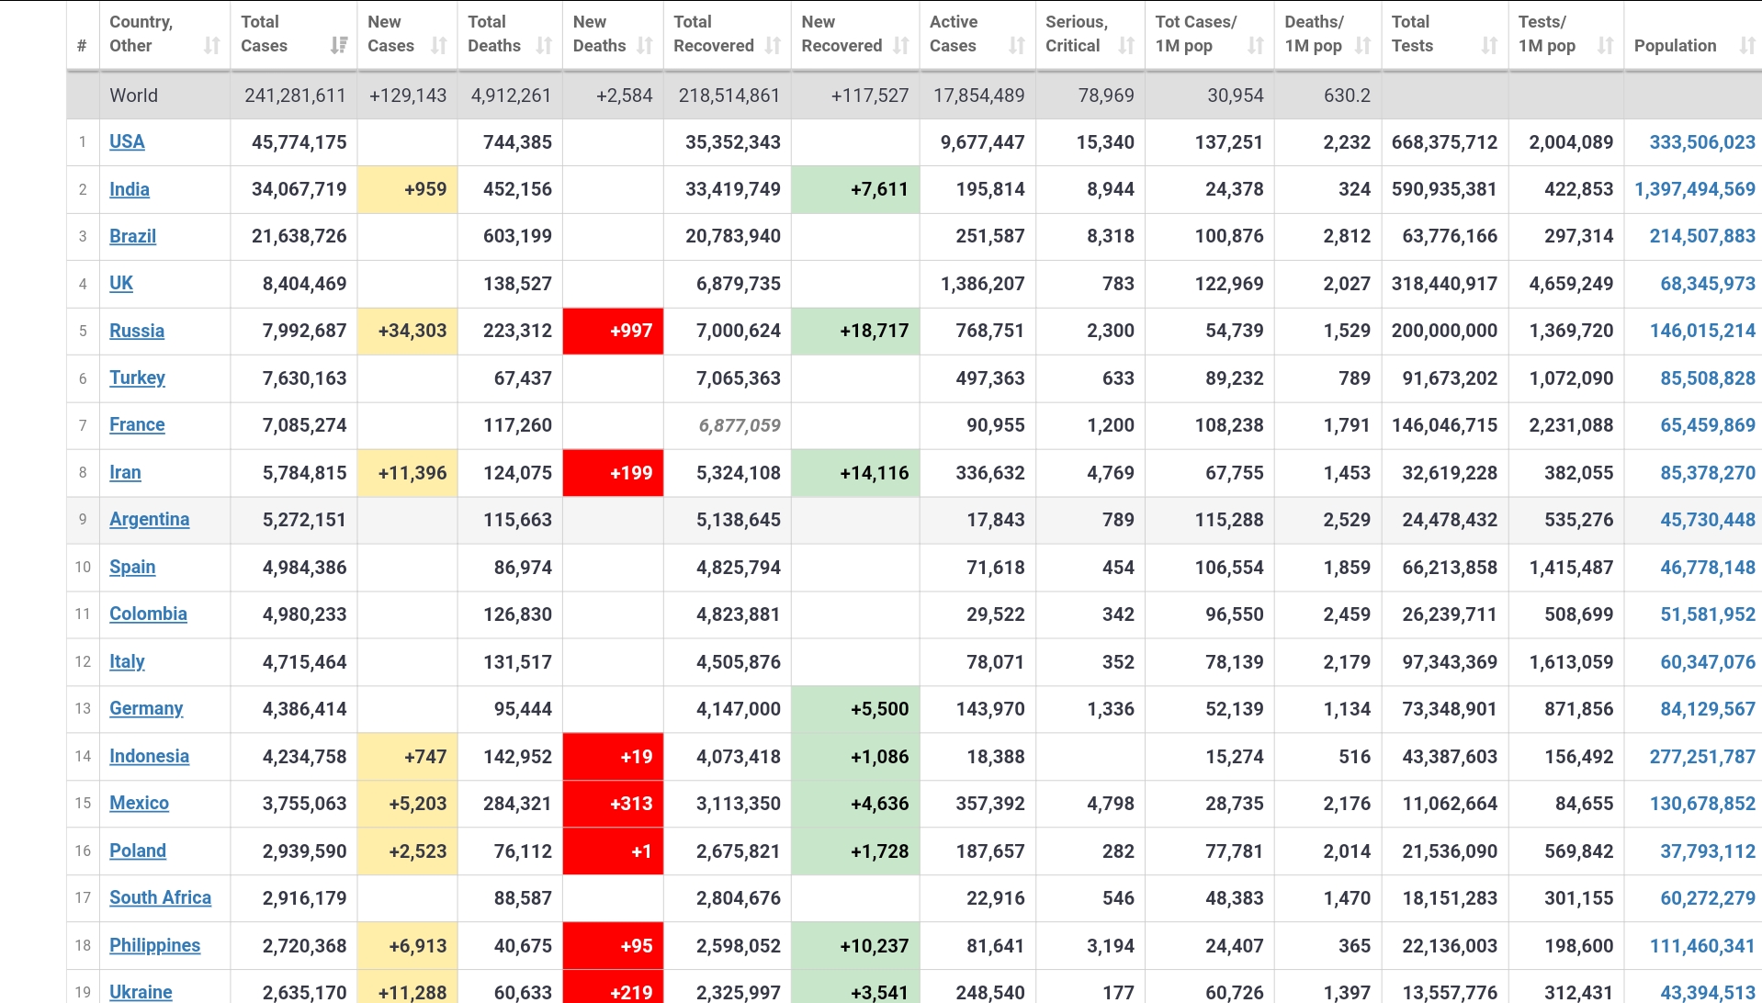Sort by Deaths/1M pop arrows icon
This screenshot has width=1762, height=1003.
pos(1363,45)
